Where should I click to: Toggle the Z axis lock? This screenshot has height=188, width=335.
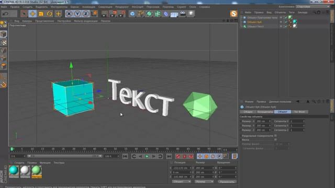[x=86, y=14]
